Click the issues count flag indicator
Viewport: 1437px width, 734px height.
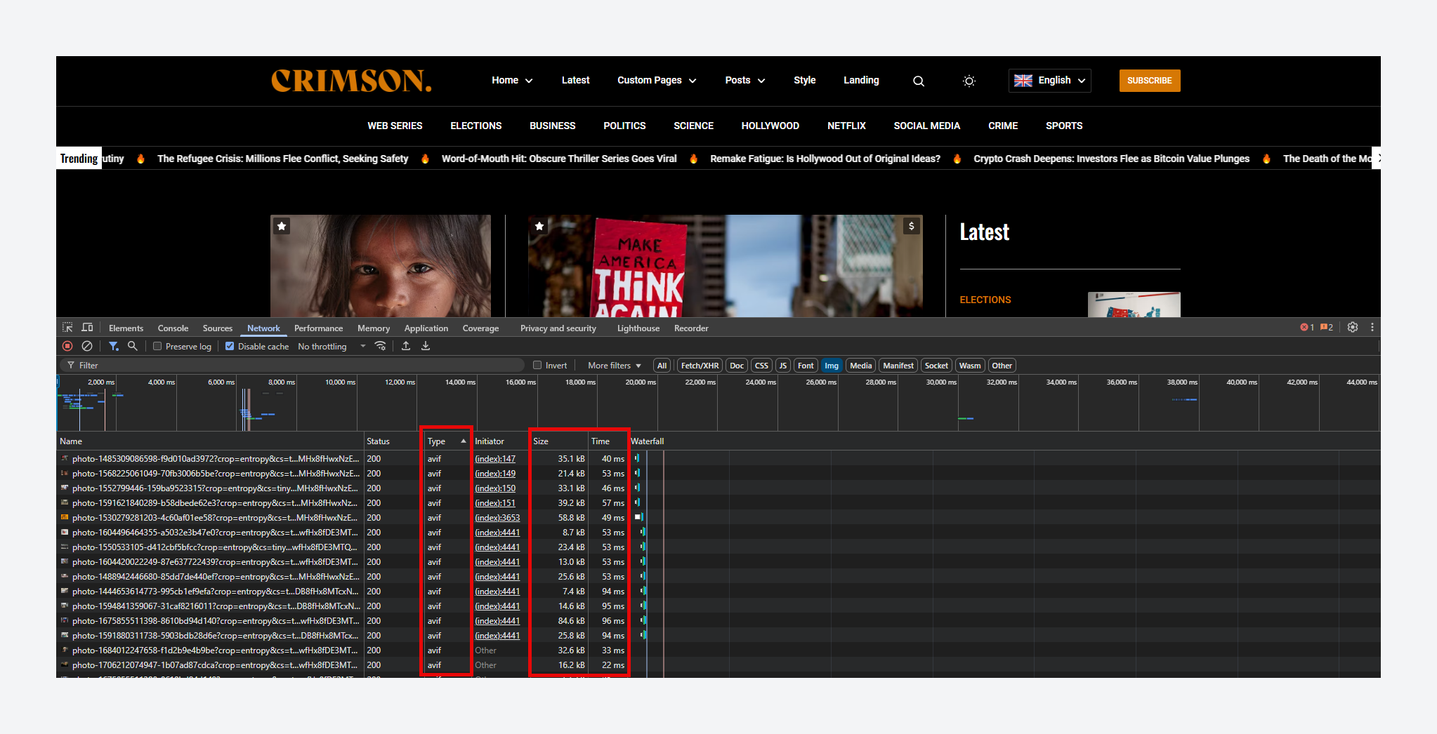pyautogui.click(x=1327, y=327)
